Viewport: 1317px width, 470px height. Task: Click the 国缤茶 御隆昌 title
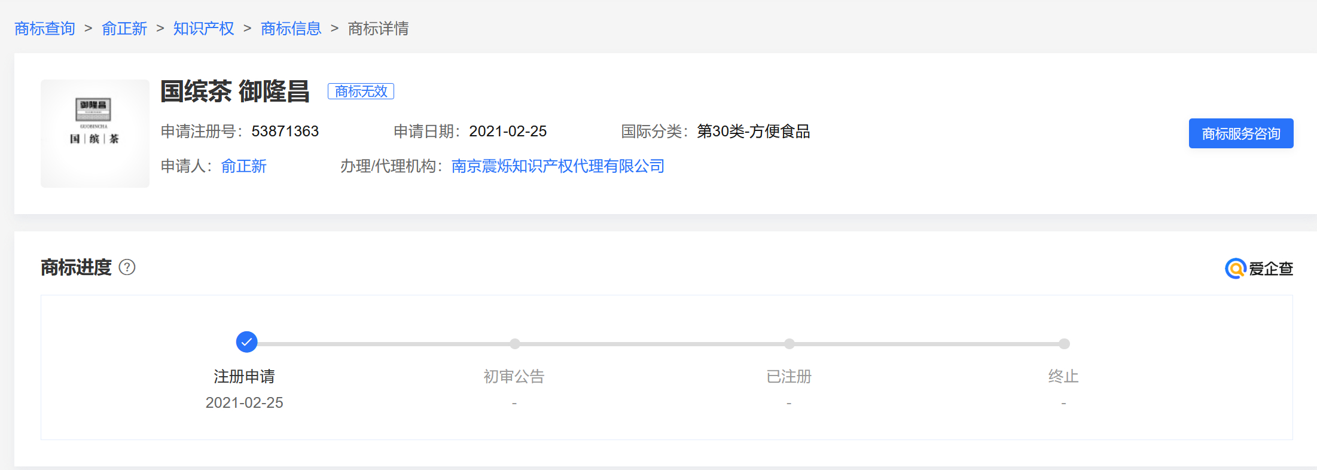tap(235, 91)
